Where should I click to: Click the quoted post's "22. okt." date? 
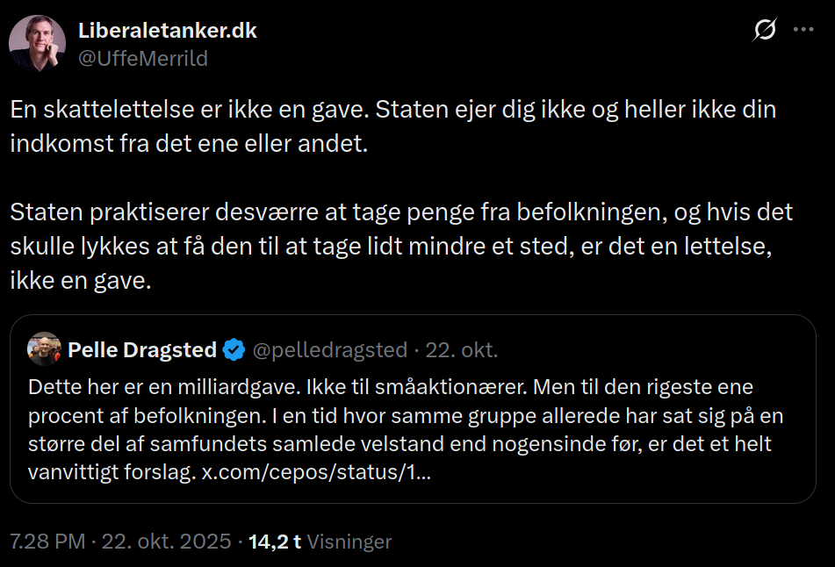(462, 350)
